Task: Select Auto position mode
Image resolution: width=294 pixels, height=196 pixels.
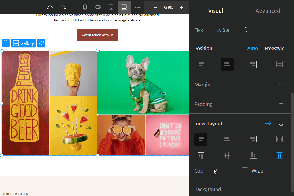Action: (x=252, y=49)
